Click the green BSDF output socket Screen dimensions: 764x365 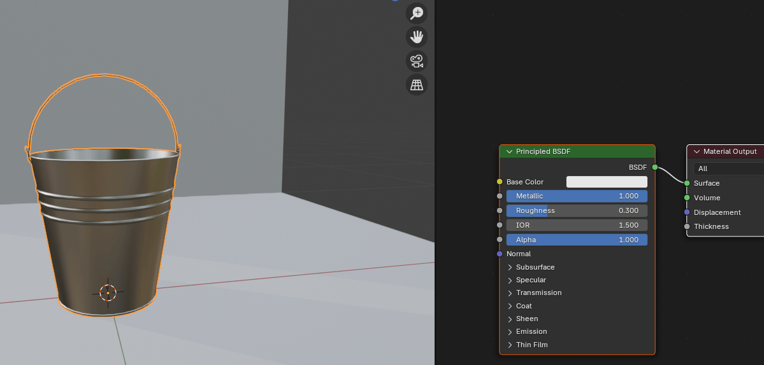(x=655, y=167)
